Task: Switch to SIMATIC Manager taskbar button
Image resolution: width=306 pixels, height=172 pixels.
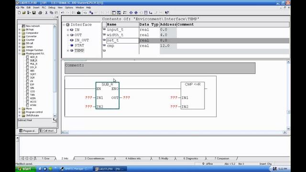Action: (74, 169)
